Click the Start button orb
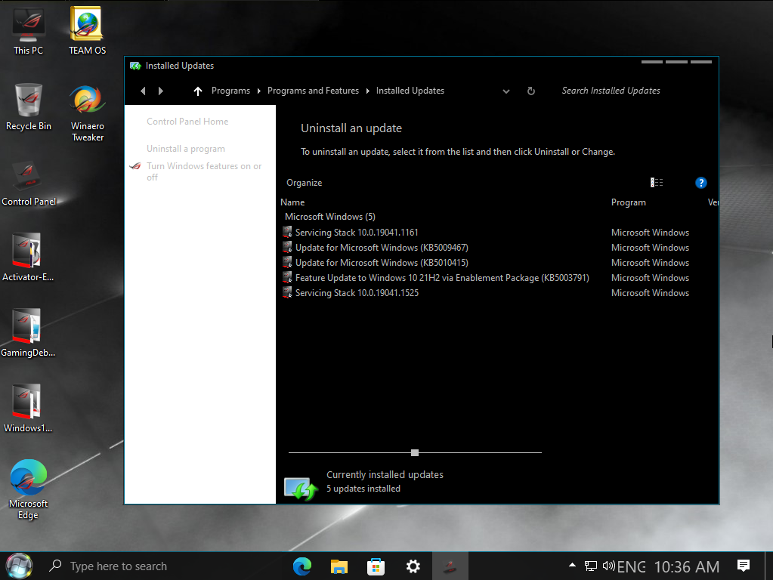 19,566
